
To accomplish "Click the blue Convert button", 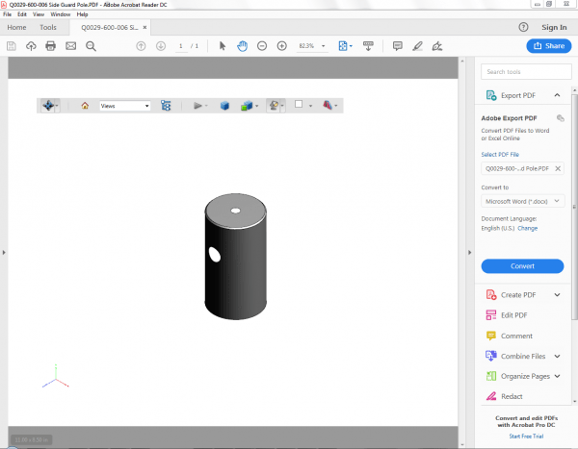I will click(x=522, y=266).
